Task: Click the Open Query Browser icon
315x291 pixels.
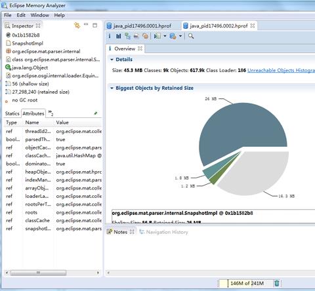Action: 173,36
